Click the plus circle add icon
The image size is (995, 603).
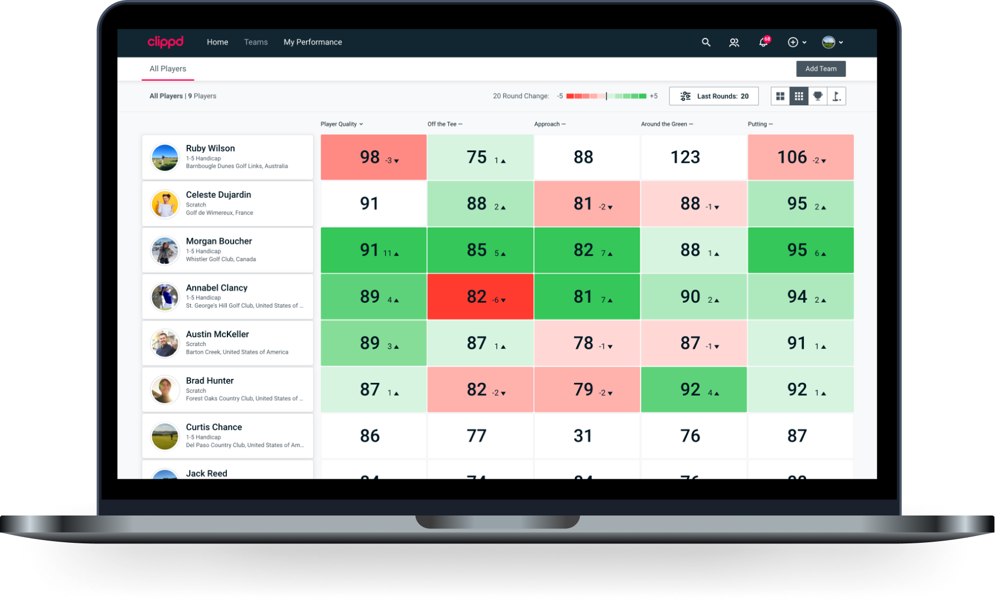793,42
